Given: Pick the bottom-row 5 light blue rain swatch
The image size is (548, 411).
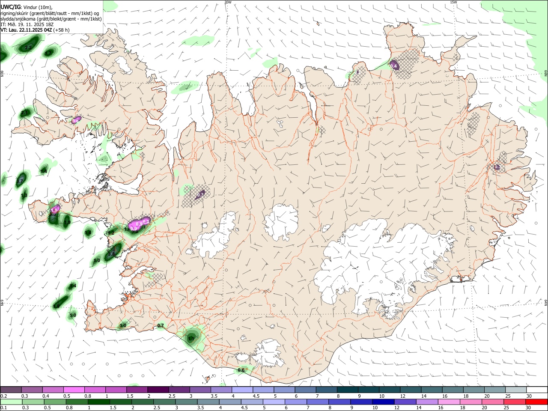Looking at the screenshot, I should point(274,402).
